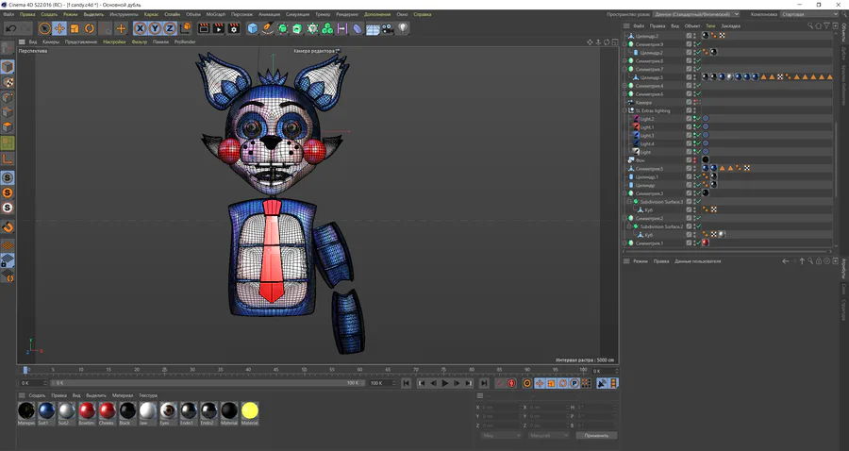Toggle the green check of Light.1
Viewport: 849px width, 451px height.
(699, 126)
